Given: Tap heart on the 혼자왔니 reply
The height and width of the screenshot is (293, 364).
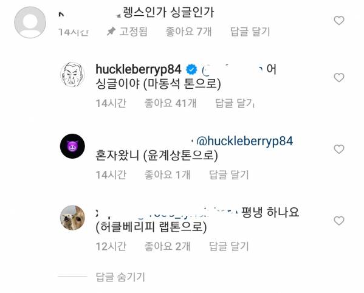Looking at the screenshot, I should click(339, 149).
